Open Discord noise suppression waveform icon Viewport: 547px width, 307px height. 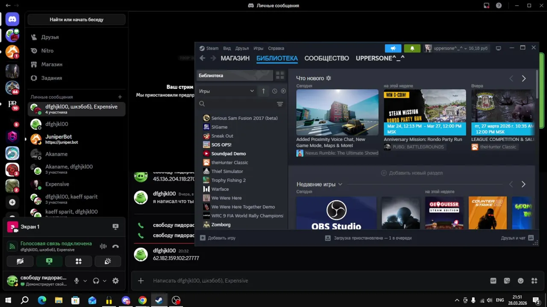click(103, 246)
